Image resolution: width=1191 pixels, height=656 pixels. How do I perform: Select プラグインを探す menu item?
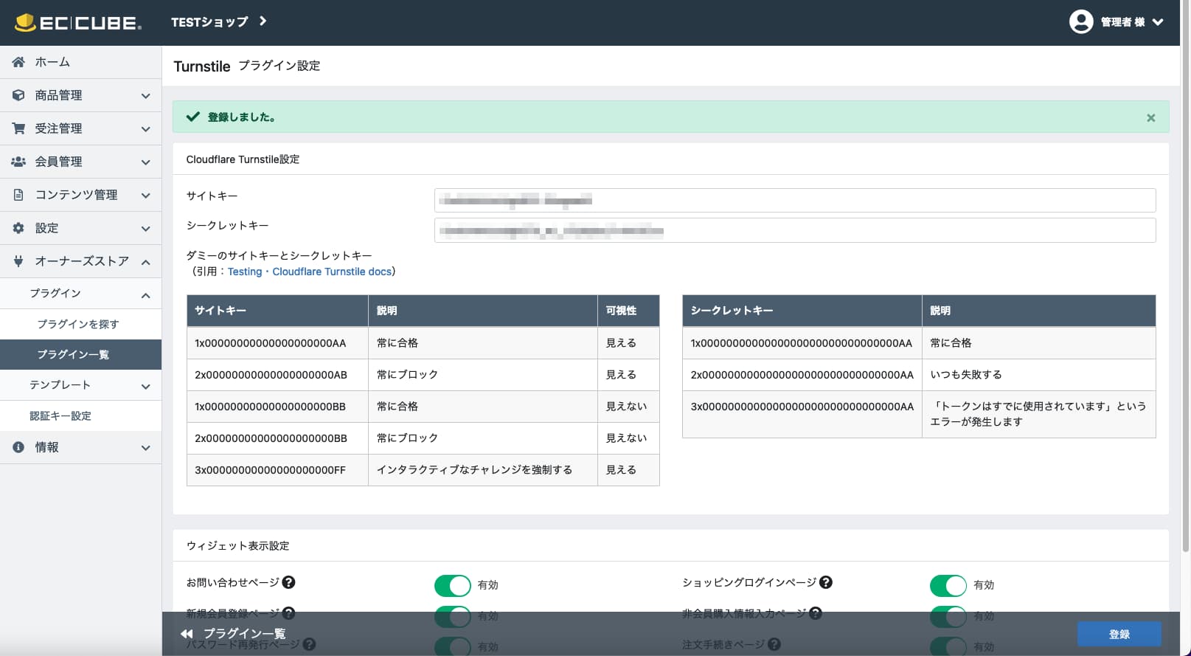[x=80, y=324]
